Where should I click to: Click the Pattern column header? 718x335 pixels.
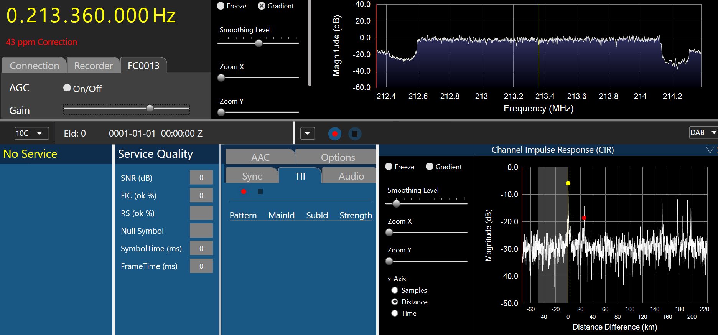click(x=243, y=215)
